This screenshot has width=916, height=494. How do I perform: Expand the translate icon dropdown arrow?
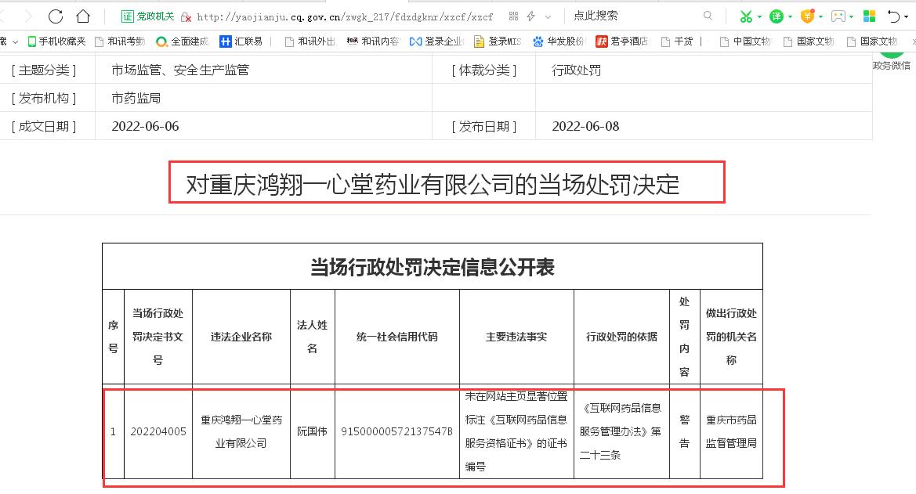[790, 16]
